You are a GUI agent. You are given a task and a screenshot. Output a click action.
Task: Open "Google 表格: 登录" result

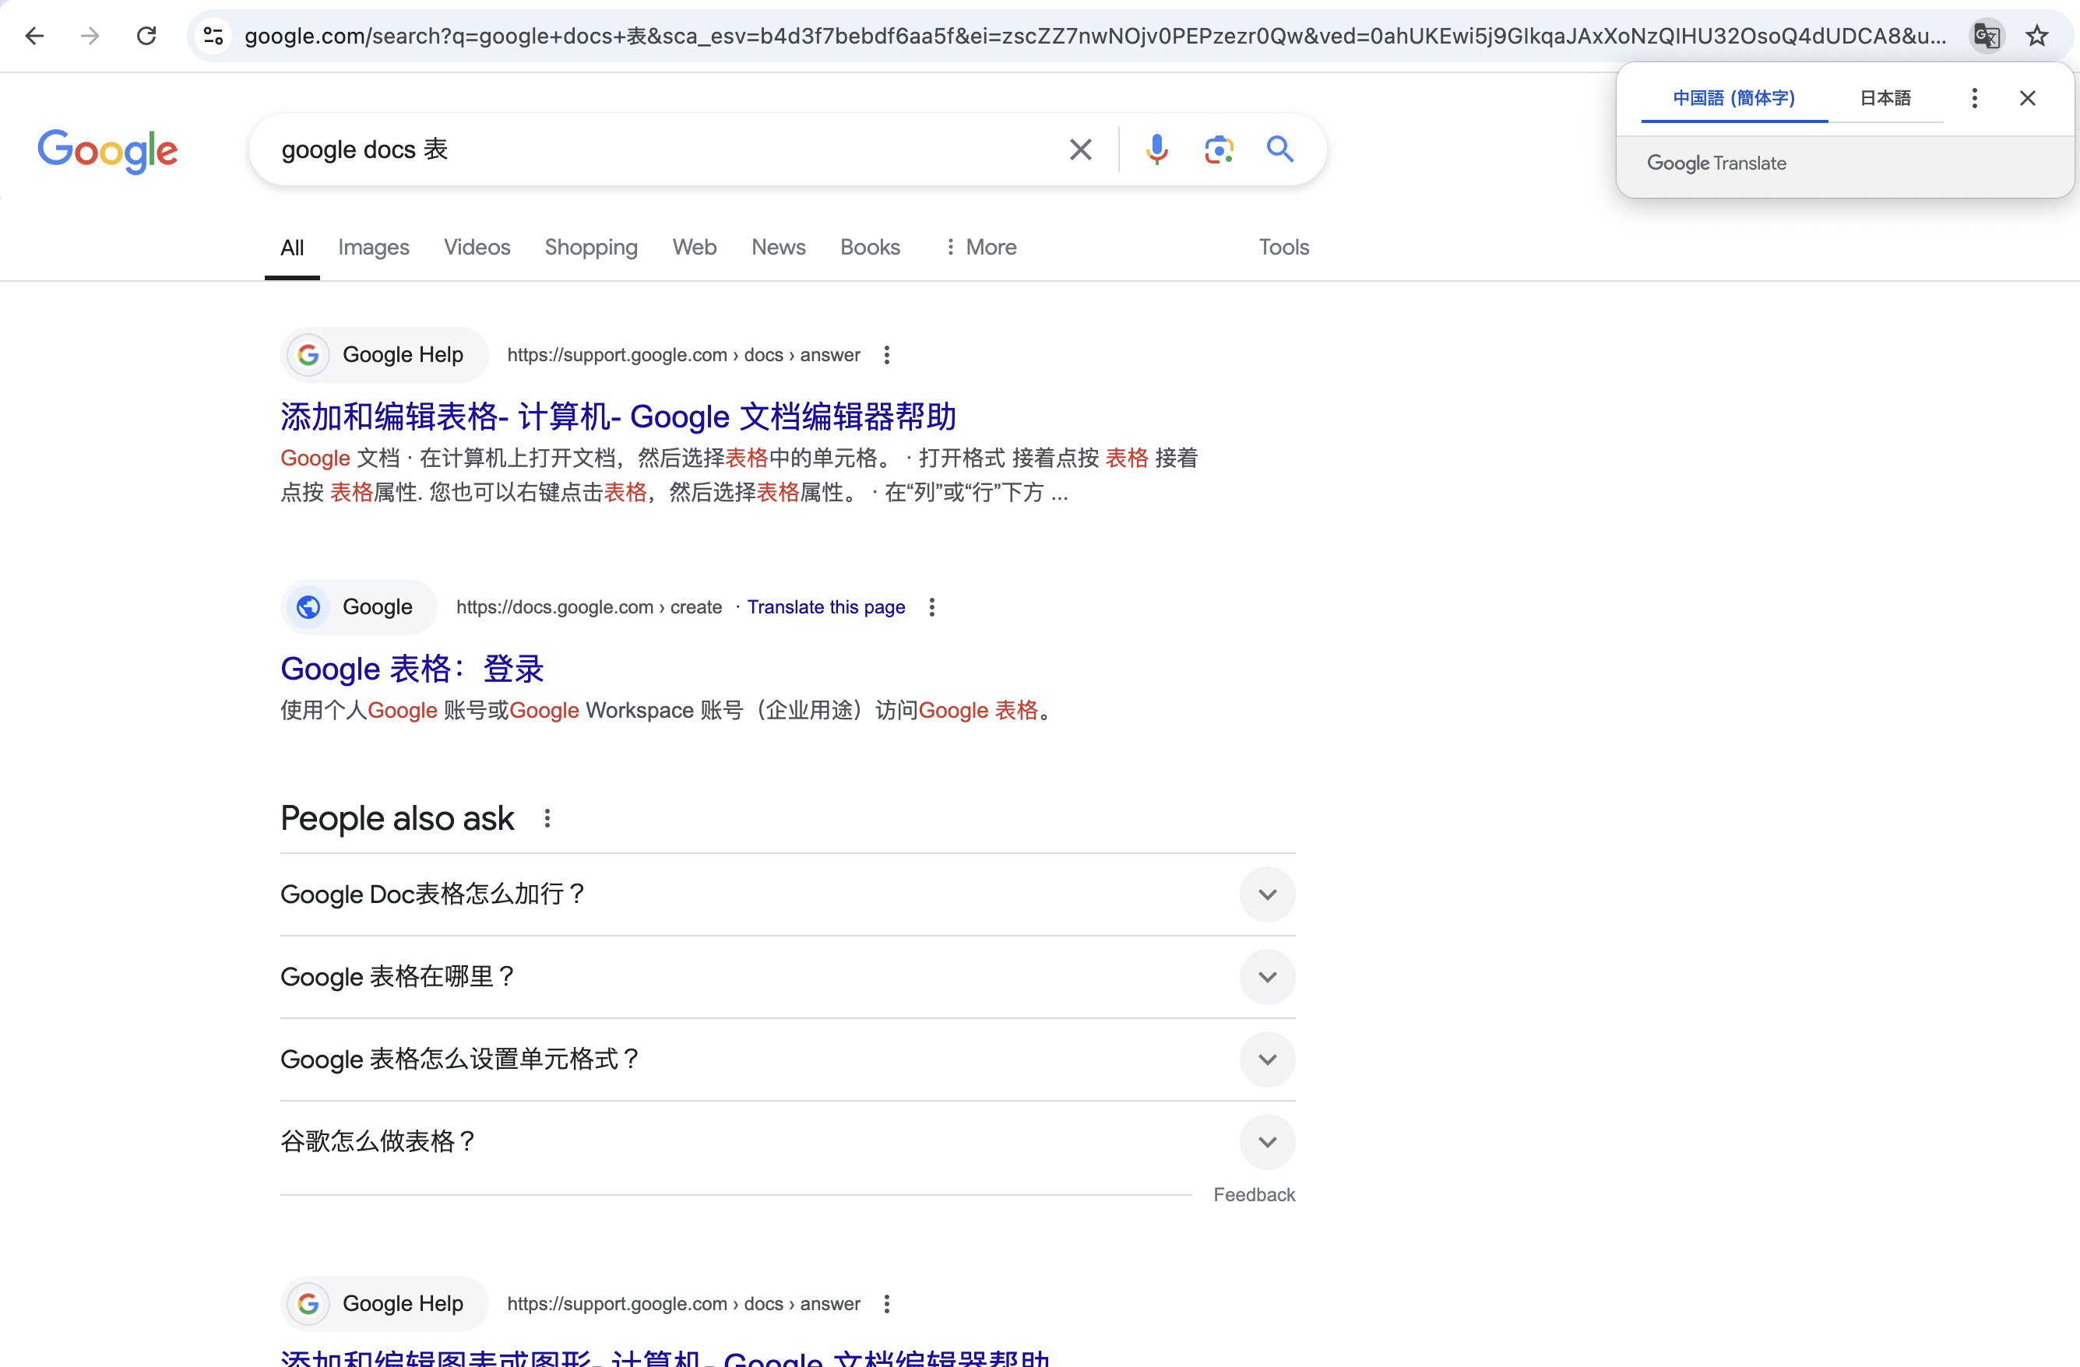click(x=412, y=669)
